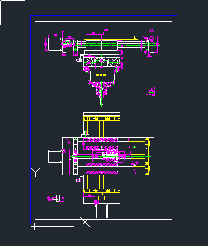Image resolution: width=208 pixels, height=246 pixels.
Task: Select the yellow guide rail block at plan top
Action: tap(102, 119)
